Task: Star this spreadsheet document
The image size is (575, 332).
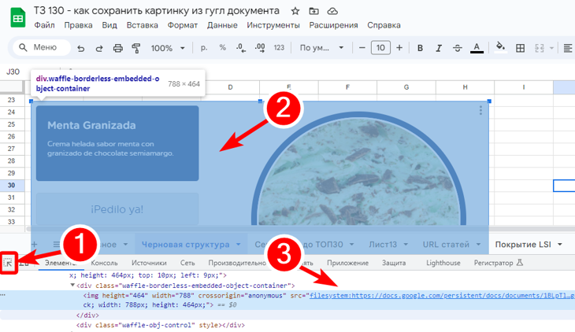Action: [x=295, y=11]
